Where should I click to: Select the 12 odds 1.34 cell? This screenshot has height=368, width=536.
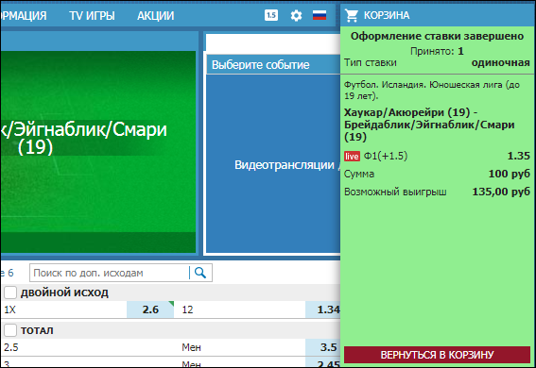pos(323,309)
